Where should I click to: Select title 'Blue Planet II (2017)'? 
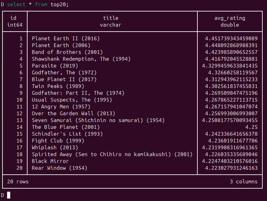pyautogui.click(x=64, y=80)
